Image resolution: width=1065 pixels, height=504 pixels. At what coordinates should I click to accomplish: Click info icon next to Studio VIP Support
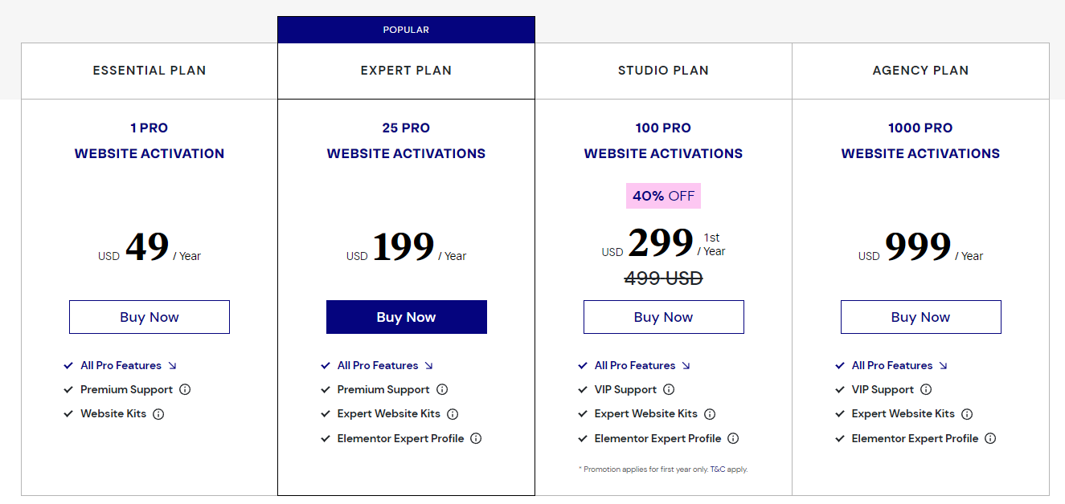coord(669,389)
